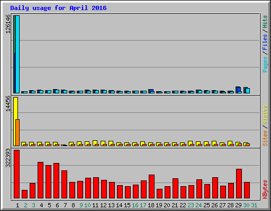Click the yellow visits bar for day 11
271x211 pixels.
click(x=95, y=142)
